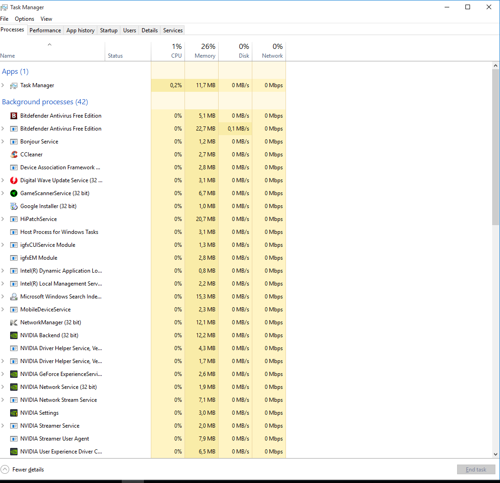Expand the igfxCUIService Module row
Screen dimensions: 500x483
(3, 244)
